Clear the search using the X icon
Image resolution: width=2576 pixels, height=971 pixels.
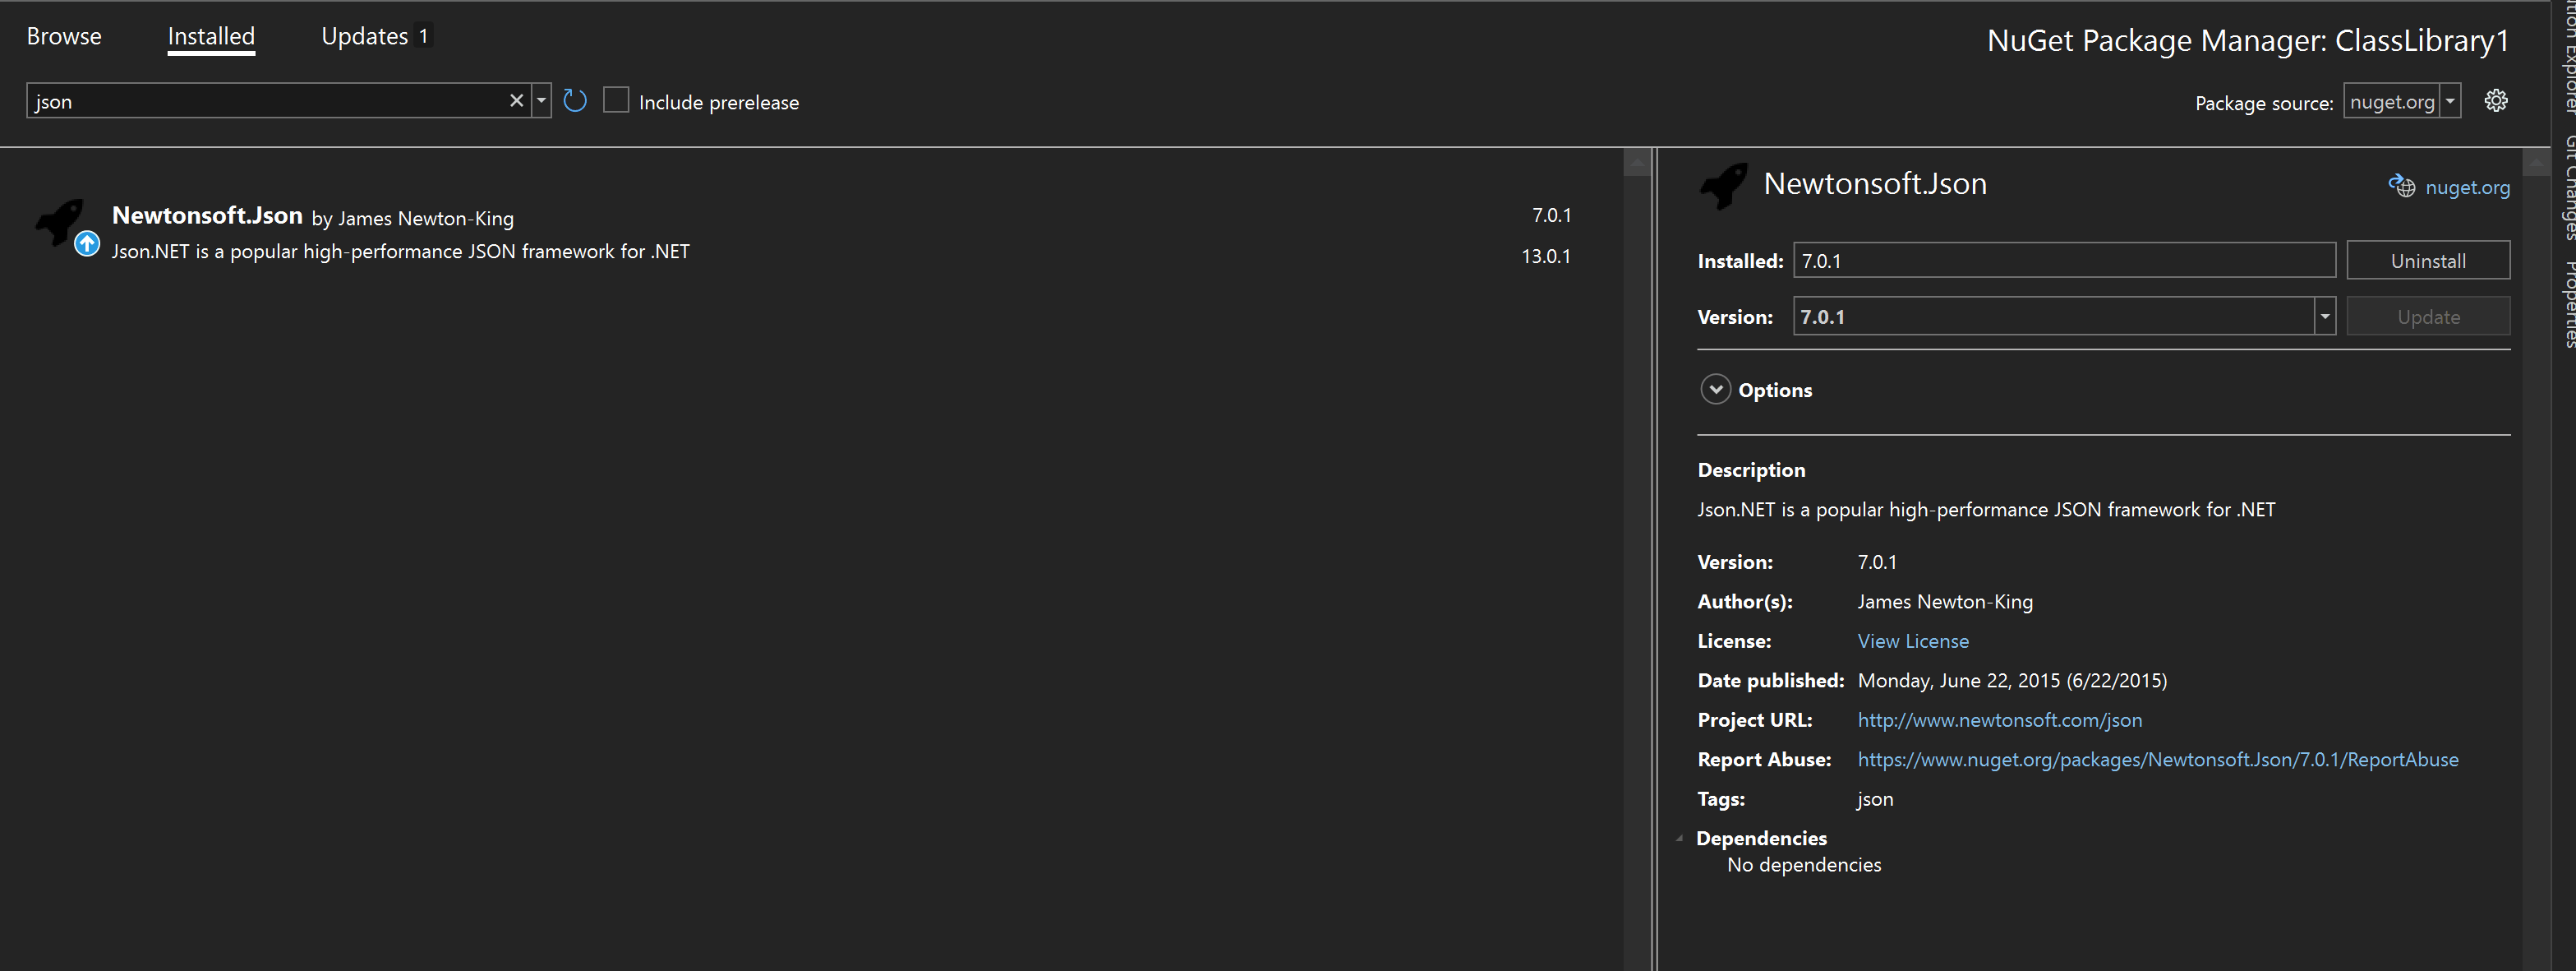click(x=516, y=100)
